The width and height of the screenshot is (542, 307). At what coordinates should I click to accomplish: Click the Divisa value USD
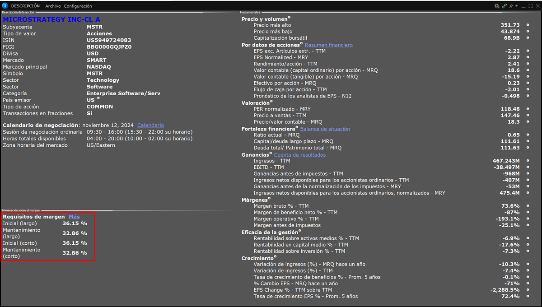tap(93, 54)
